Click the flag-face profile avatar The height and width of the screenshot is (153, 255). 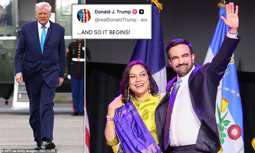point(84,16)
